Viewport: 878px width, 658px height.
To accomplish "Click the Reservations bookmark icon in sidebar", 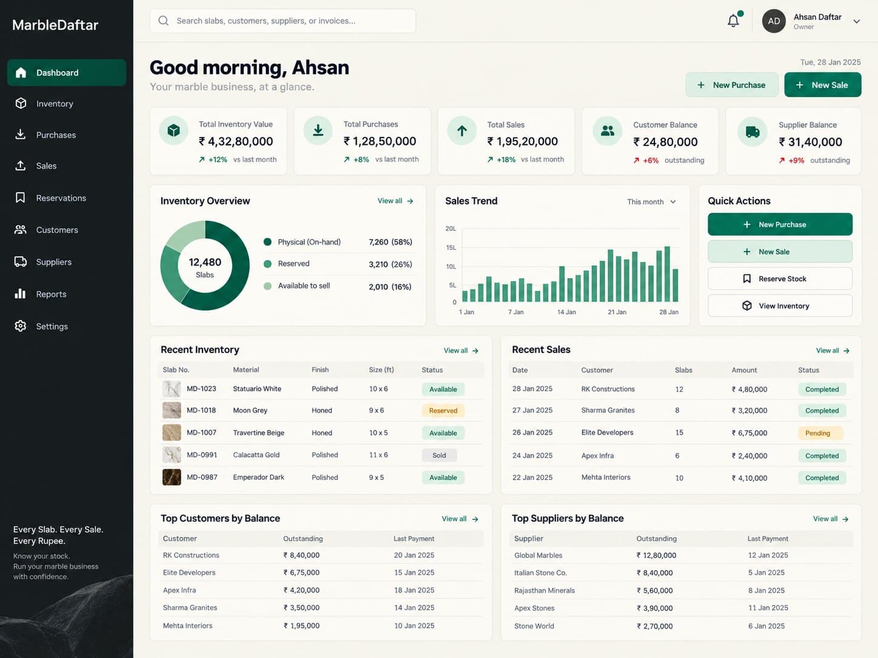I will point(21,198).
